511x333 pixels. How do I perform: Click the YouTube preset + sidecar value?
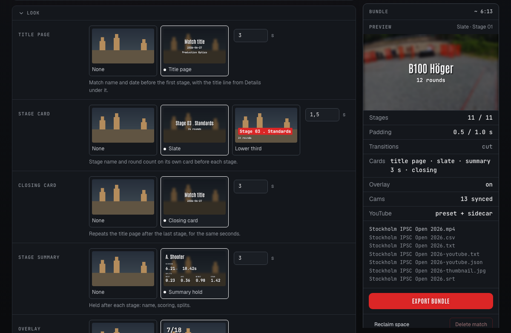464,213
